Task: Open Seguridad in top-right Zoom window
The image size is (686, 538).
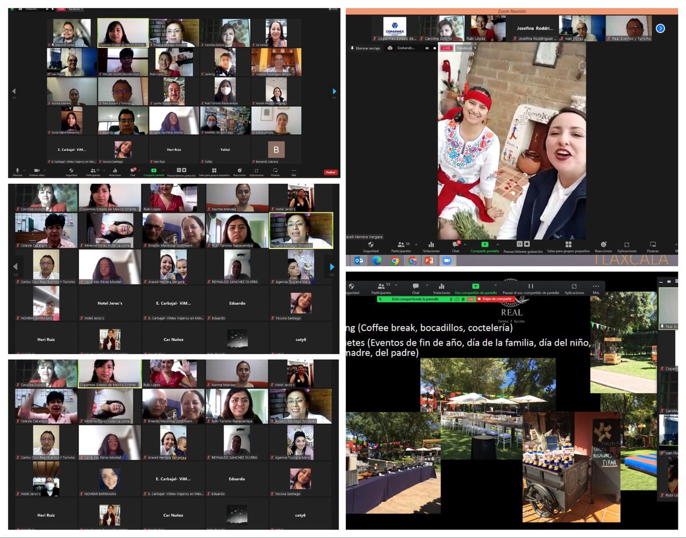Action: point(371,247)
